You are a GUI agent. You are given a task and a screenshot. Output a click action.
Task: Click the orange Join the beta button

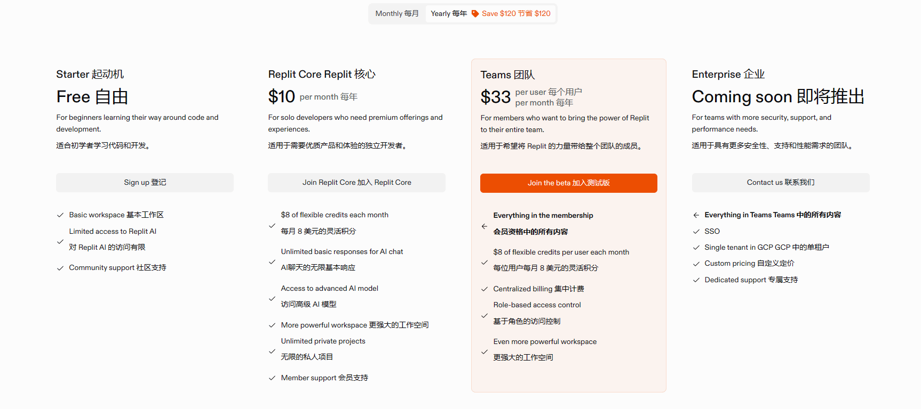tap(568, 183)
